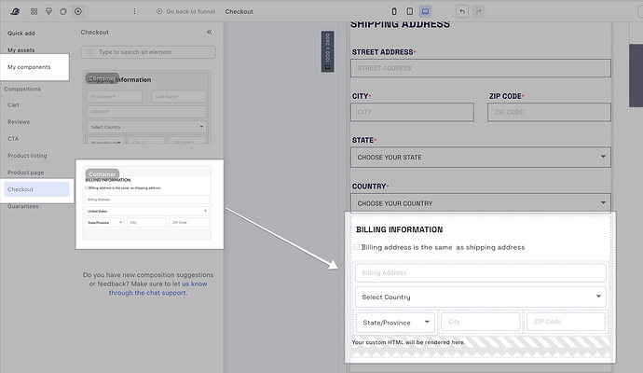Click the Checkout panel header title
Screen dimensions: 643x373
click(x=95, y=32)
